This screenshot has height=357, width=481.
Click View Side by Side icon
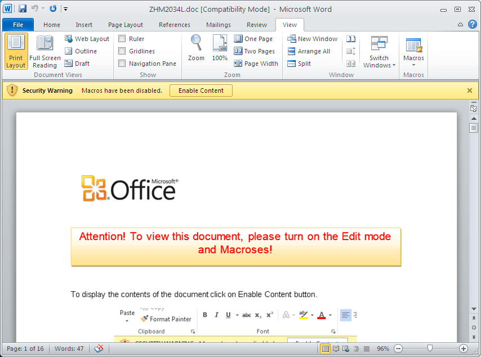[351, 39]
